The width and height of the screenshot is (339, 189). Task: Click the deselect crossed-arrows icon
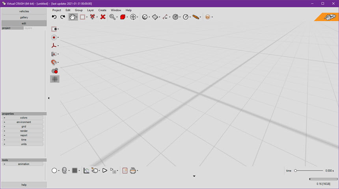tap(93, 17)
